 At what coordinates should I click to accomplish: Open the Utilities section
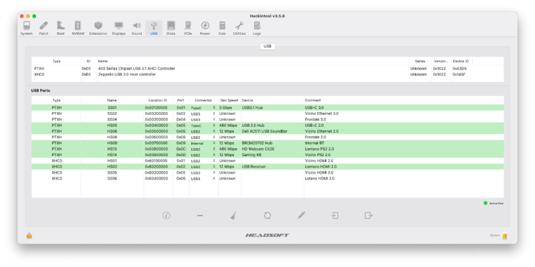(239, 28)
